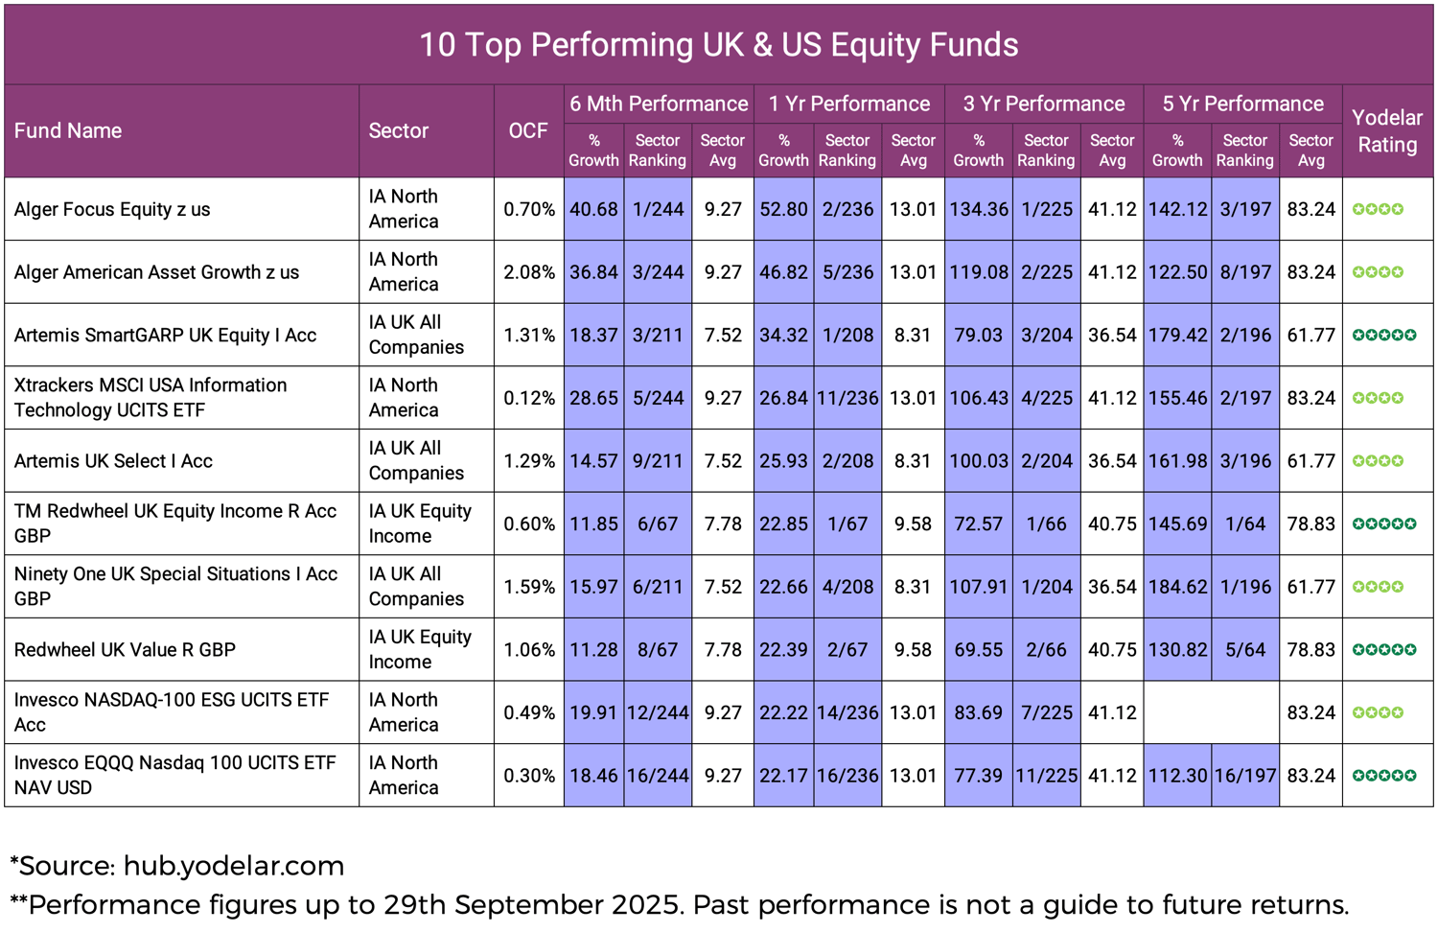Click the Sector column header
Image resolution: width=1438 pixels, height=932 pixels.
pos(399,131)
